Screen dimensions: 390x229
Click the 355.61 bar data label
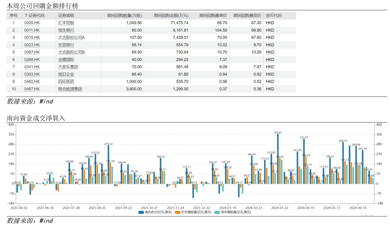278,132
